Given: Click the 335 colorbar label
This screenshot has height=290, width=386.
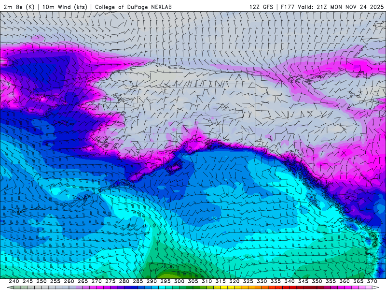Looking at the screenshot, I should tap(276, 281).
